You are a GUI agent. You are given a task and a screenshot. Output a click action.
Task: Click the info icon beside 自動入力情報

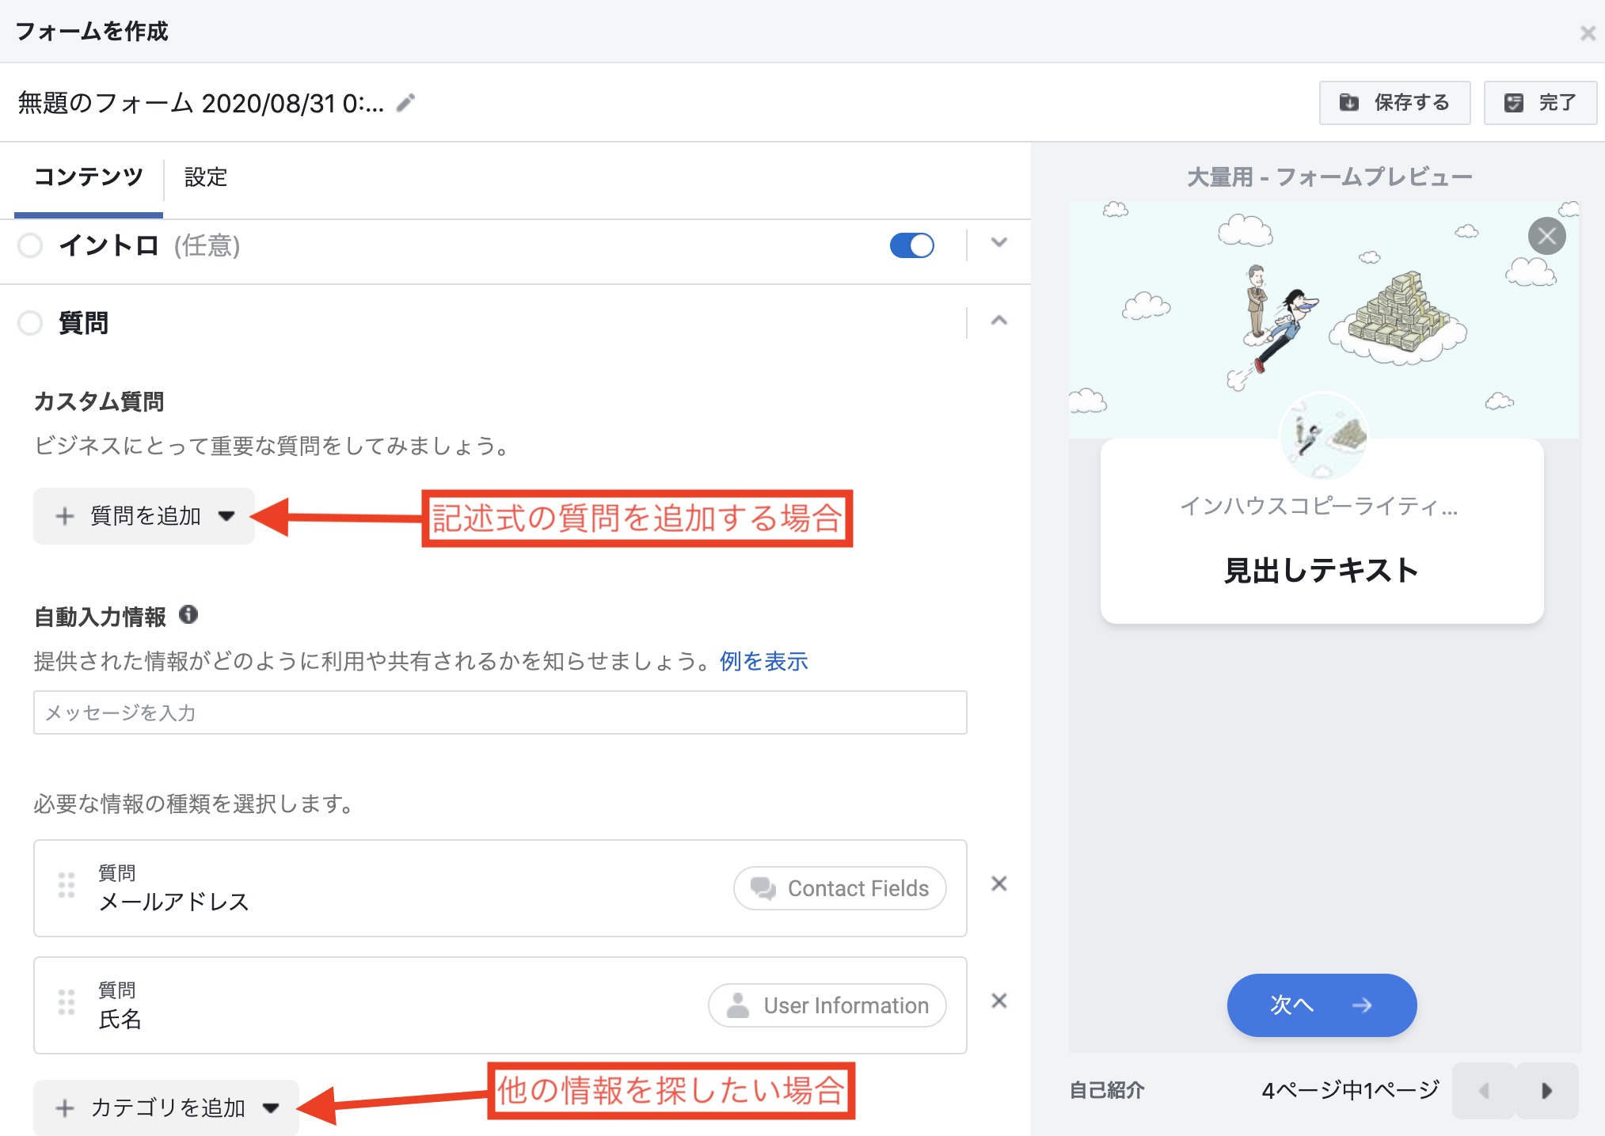(x=188, y=615)
